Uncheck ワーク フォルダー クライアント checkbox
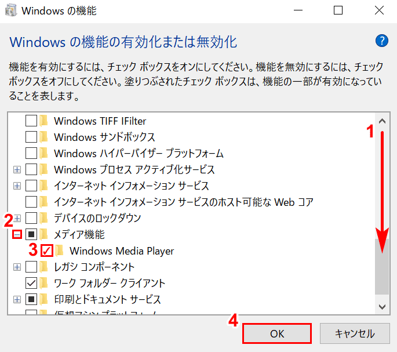Screen dimensions: 397x352 point(31,283)
